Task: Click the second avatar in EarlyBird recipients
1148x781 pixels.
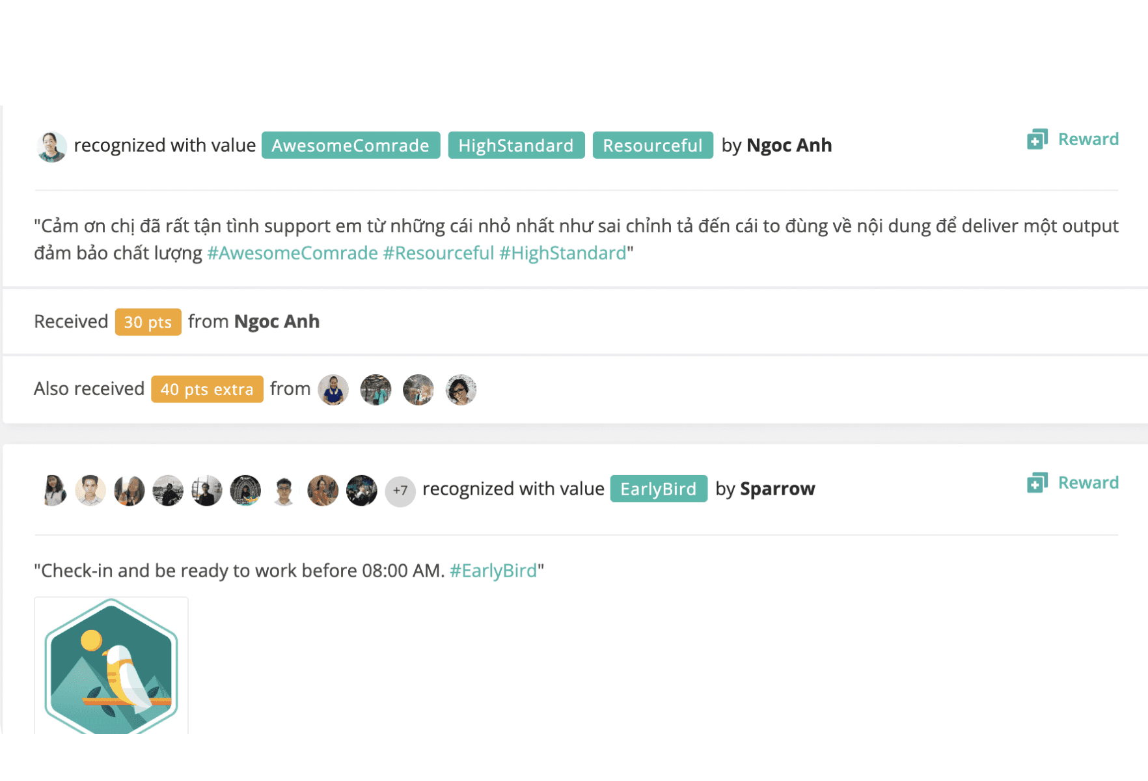Action: click(90, 491)
